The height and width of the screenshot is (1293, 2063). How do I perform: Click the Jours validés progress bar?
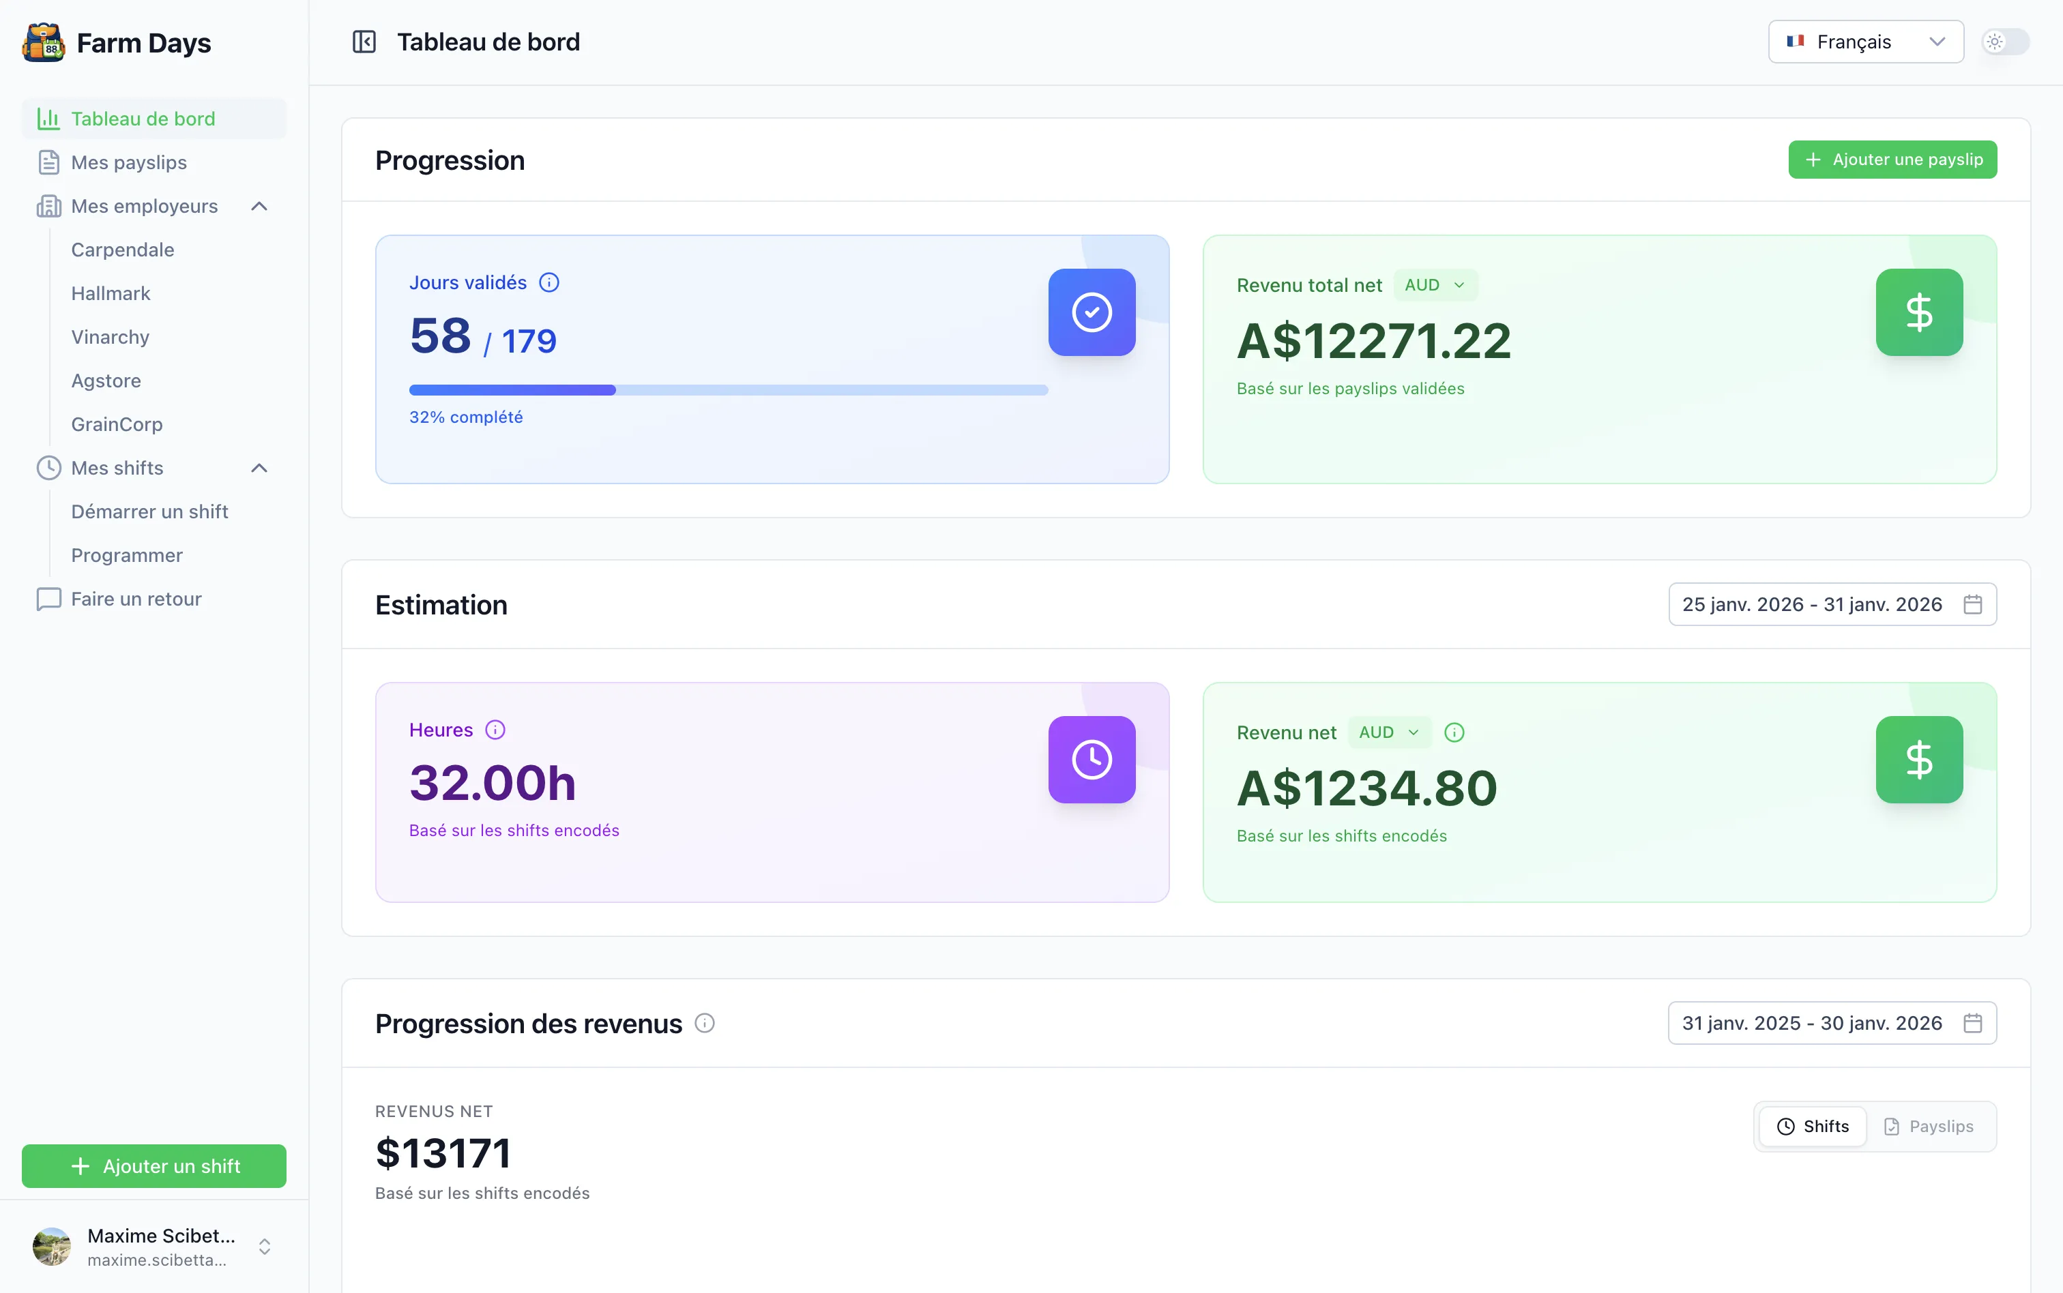tap(728, 390)
